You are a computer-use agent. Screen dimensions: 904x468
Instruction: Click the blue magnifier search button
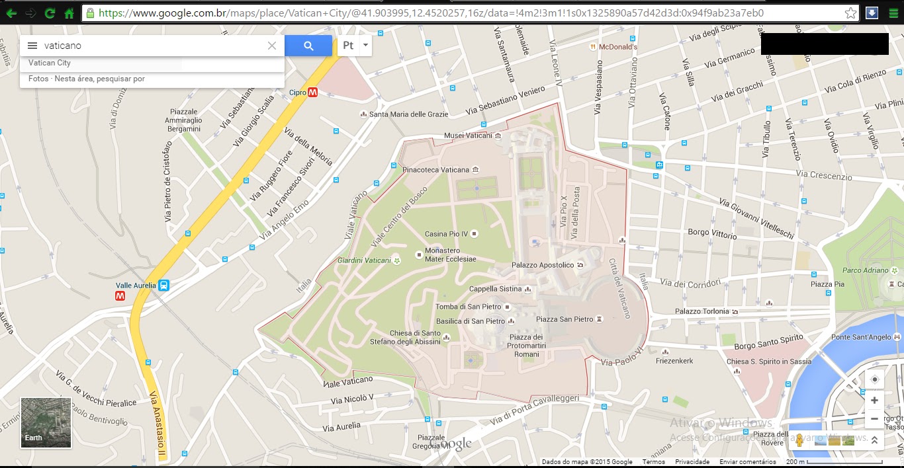point(308,46)
